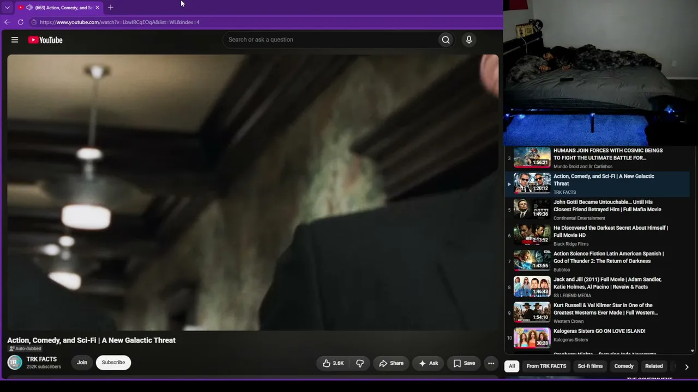Open a new browser tab
Screen dimensions: 698x392
click(111, 8)
